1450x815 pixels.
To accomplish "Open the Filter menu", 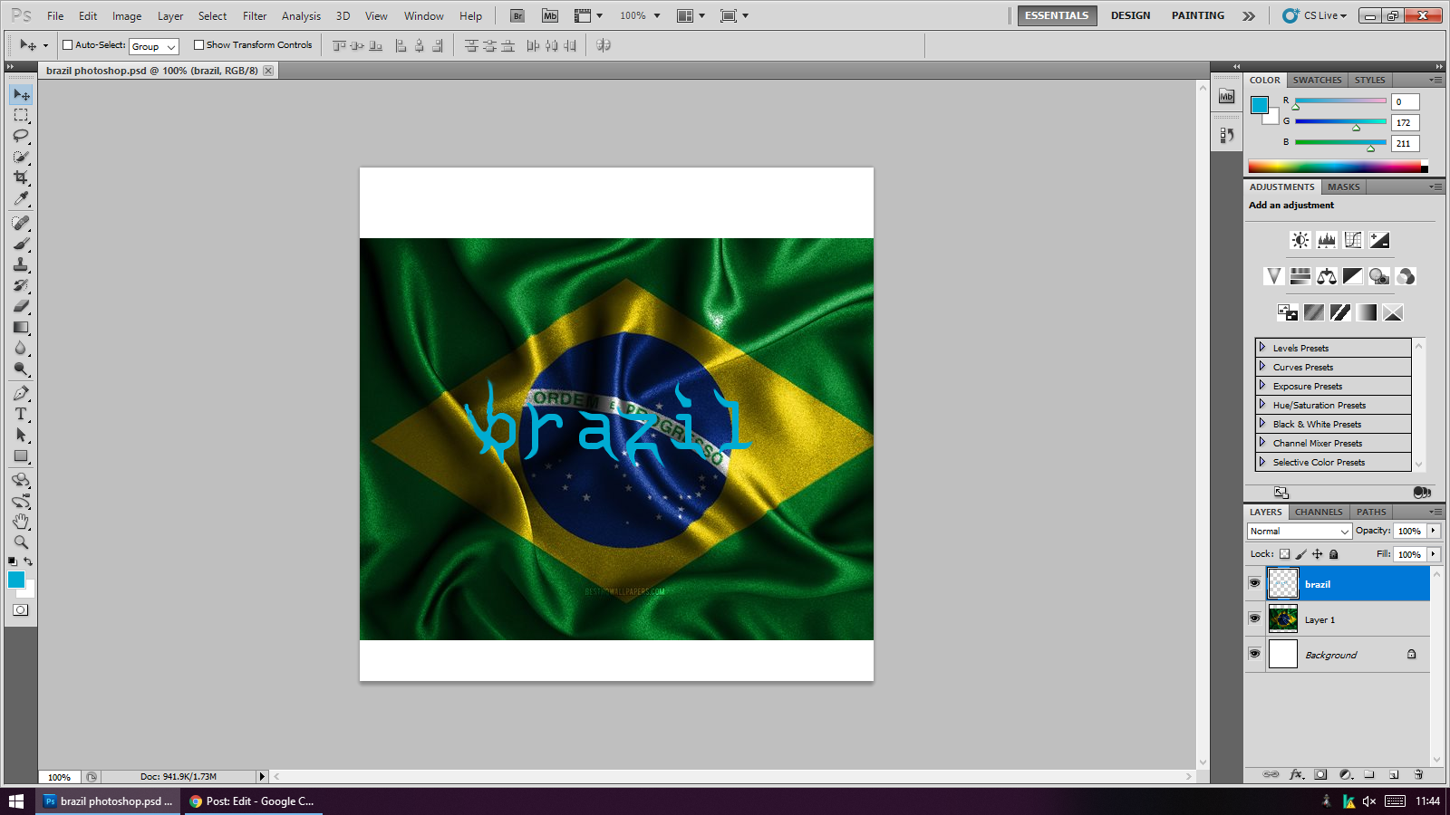I will point(255,15).
